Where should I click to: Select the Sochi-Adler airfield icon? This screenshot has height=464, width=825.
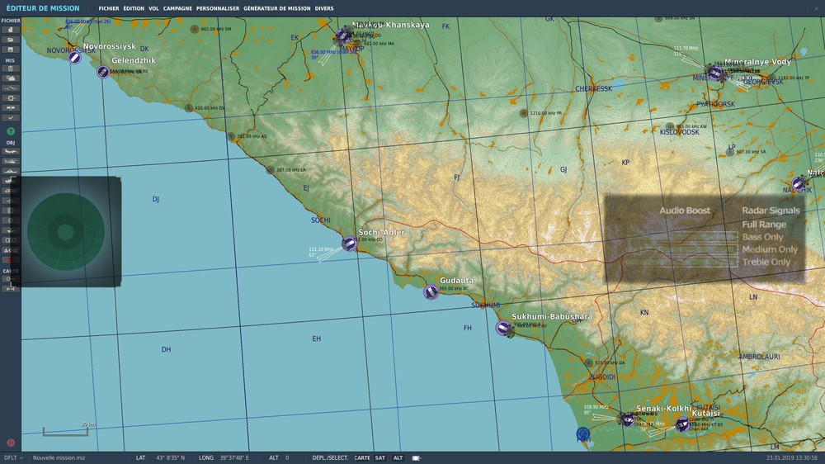coord(349,244)
